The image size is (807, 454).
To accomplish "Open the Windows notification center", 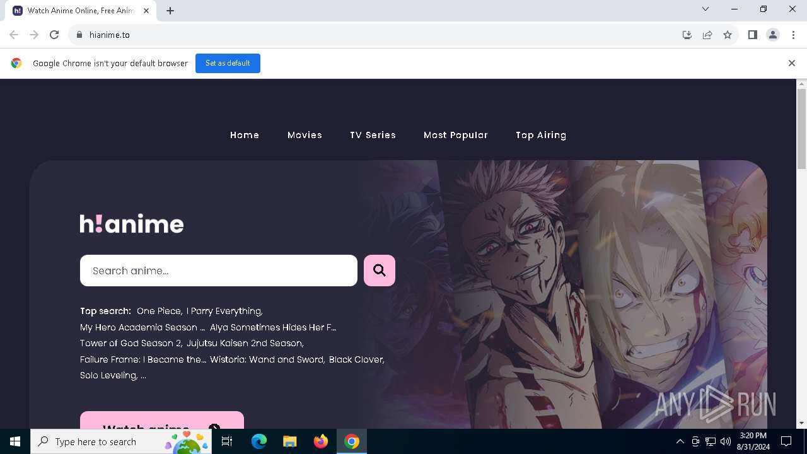I will coord(786,441).
